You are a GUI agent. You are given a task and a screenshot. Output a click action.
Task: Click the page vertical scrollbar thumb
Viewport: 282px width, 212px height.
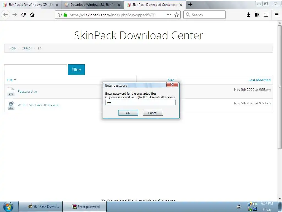click(280, 87)
